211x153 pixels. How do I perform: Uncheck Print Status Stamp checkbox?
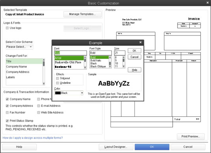7,121
